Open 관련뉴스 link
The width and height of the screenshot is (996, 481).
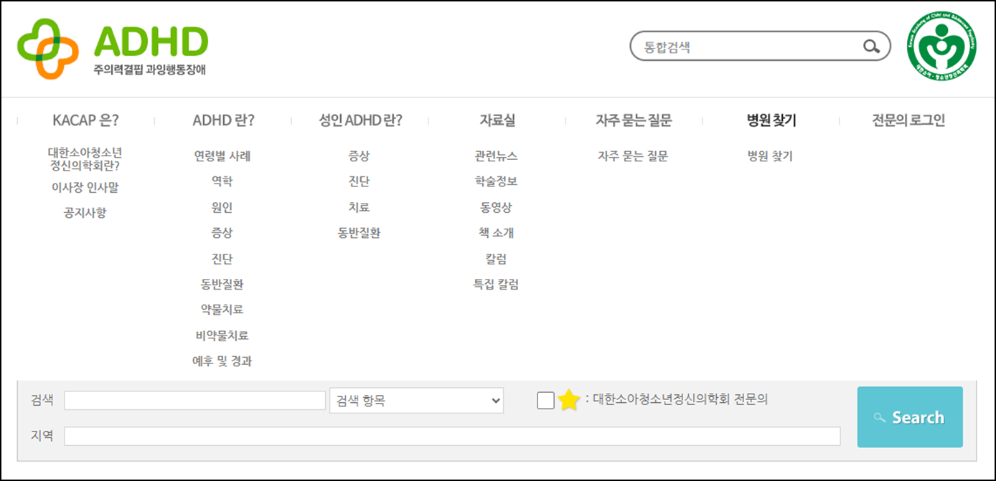point(496,156)
